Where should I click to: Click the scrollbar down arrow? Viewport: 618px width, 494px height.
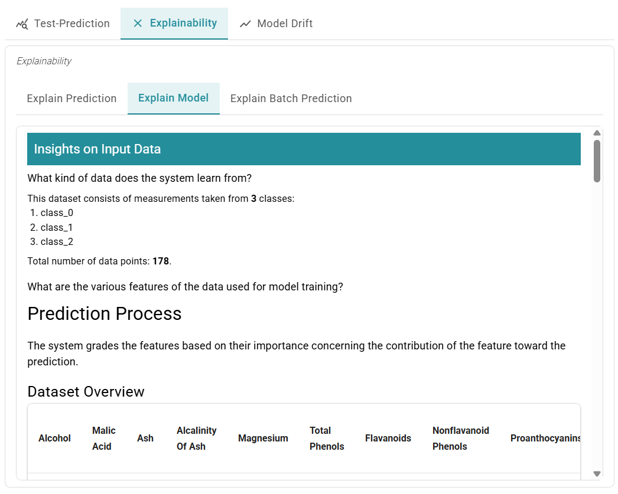pyautogui.click(x=597, y=472)
